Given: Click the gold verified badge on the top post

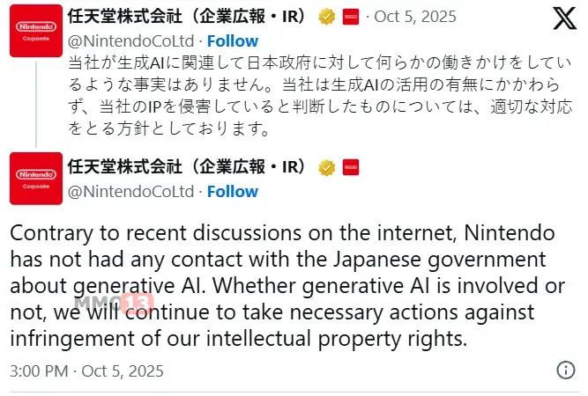Looking at the screenshot, I should pos(325,17).
